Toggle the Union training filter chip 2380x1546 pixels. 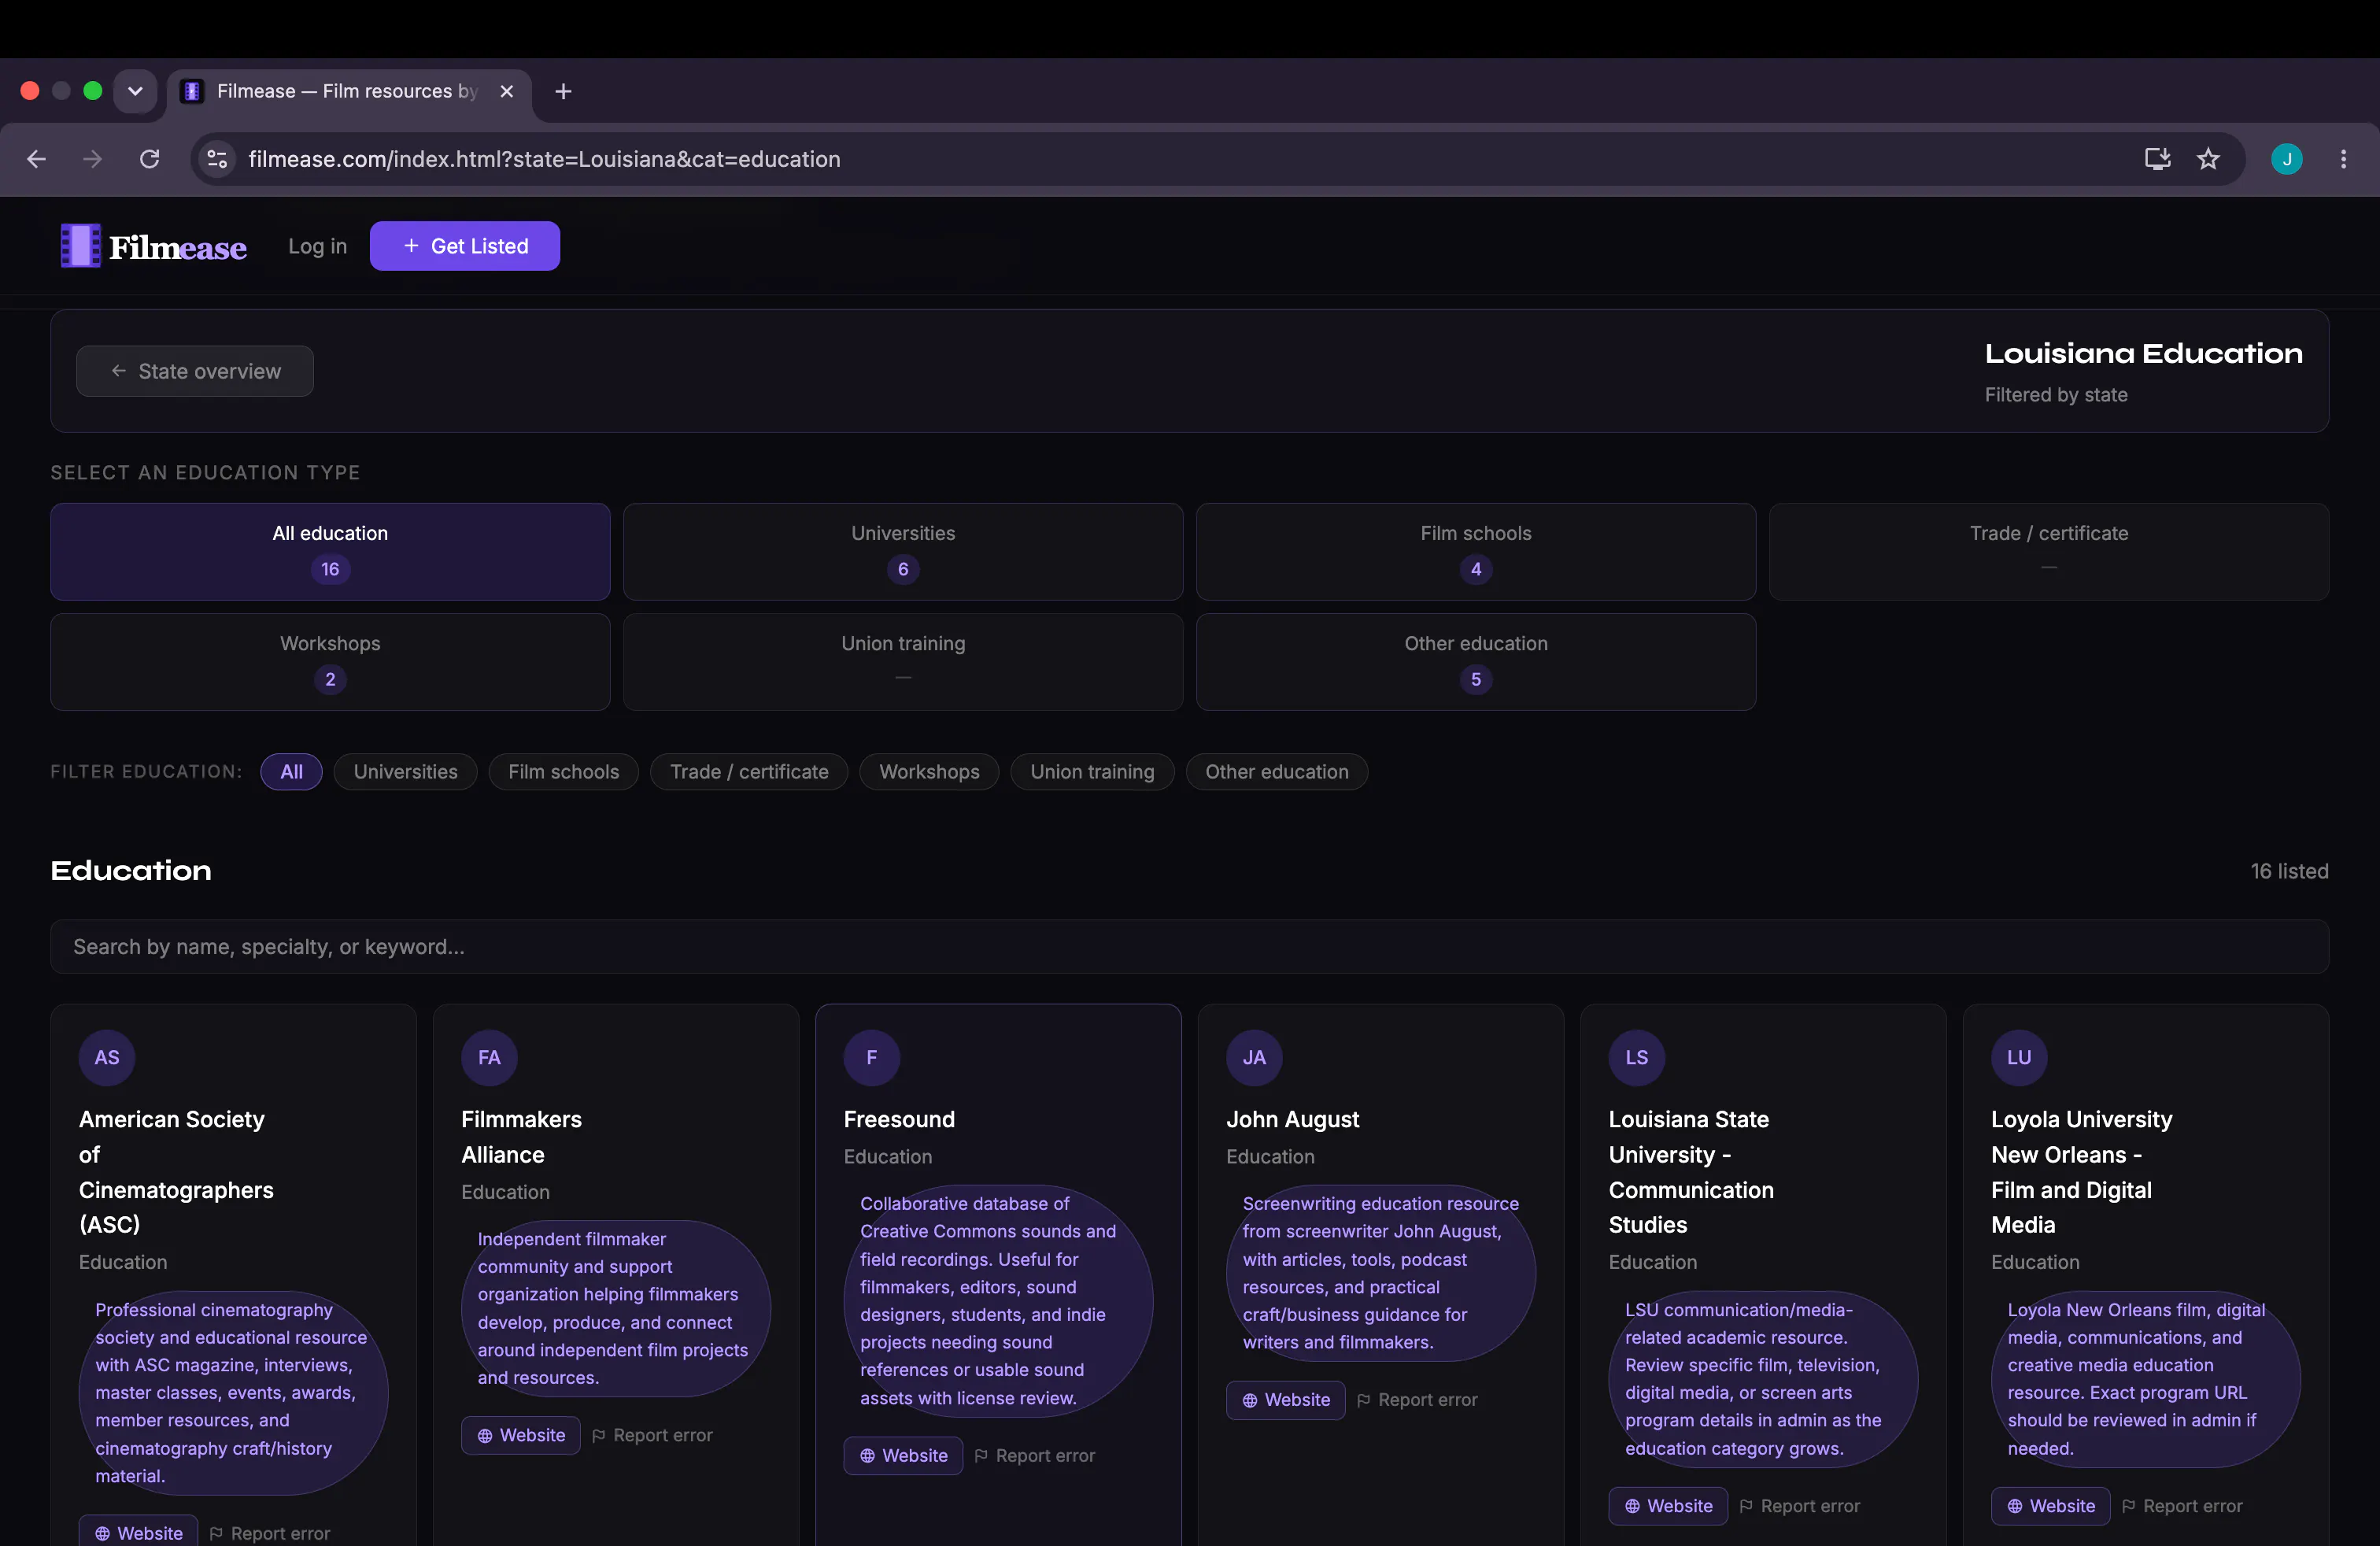1092,772
